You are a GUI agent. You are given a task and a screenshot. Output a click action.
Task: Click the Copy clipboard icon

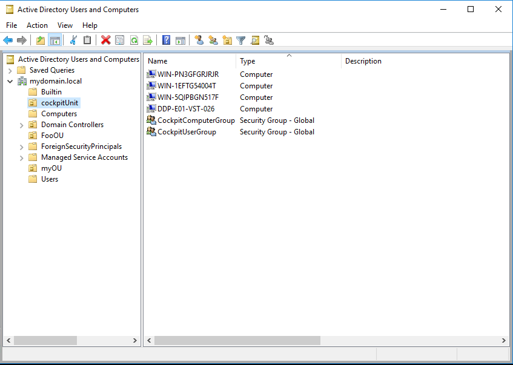click(x=87, y=40)
